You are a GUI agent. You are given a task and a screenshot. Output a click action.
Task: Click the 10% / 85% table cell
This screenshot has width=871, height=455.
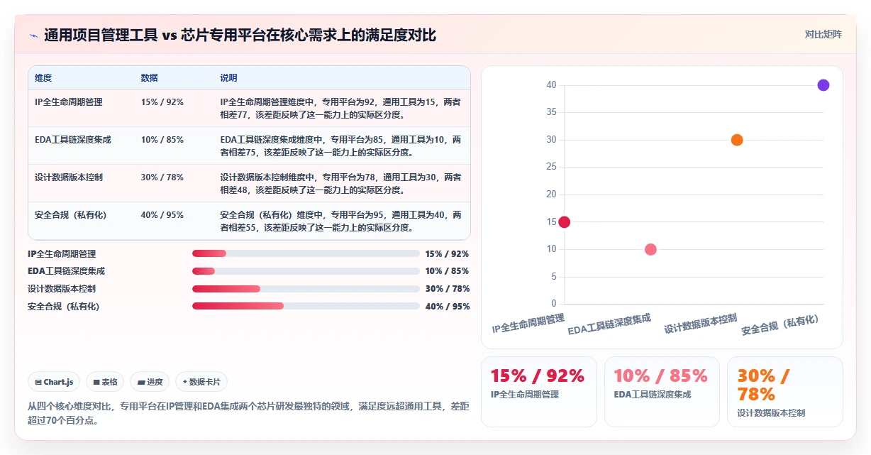[x=162, y=140]
